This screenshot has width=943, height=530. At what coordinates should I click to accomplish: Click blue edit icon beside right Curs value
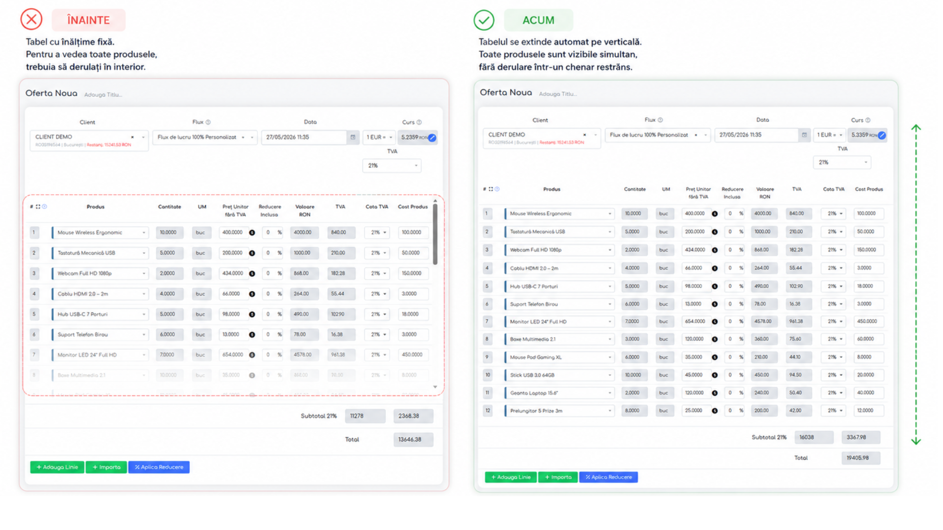[x=882, y=135]
